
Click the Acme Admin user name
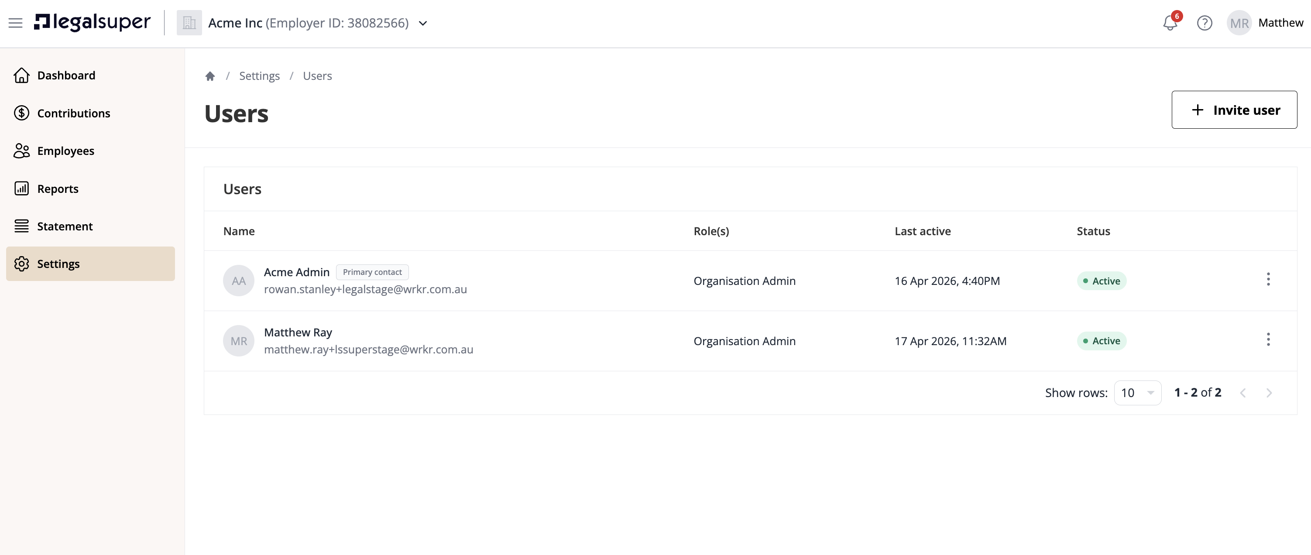296,272
